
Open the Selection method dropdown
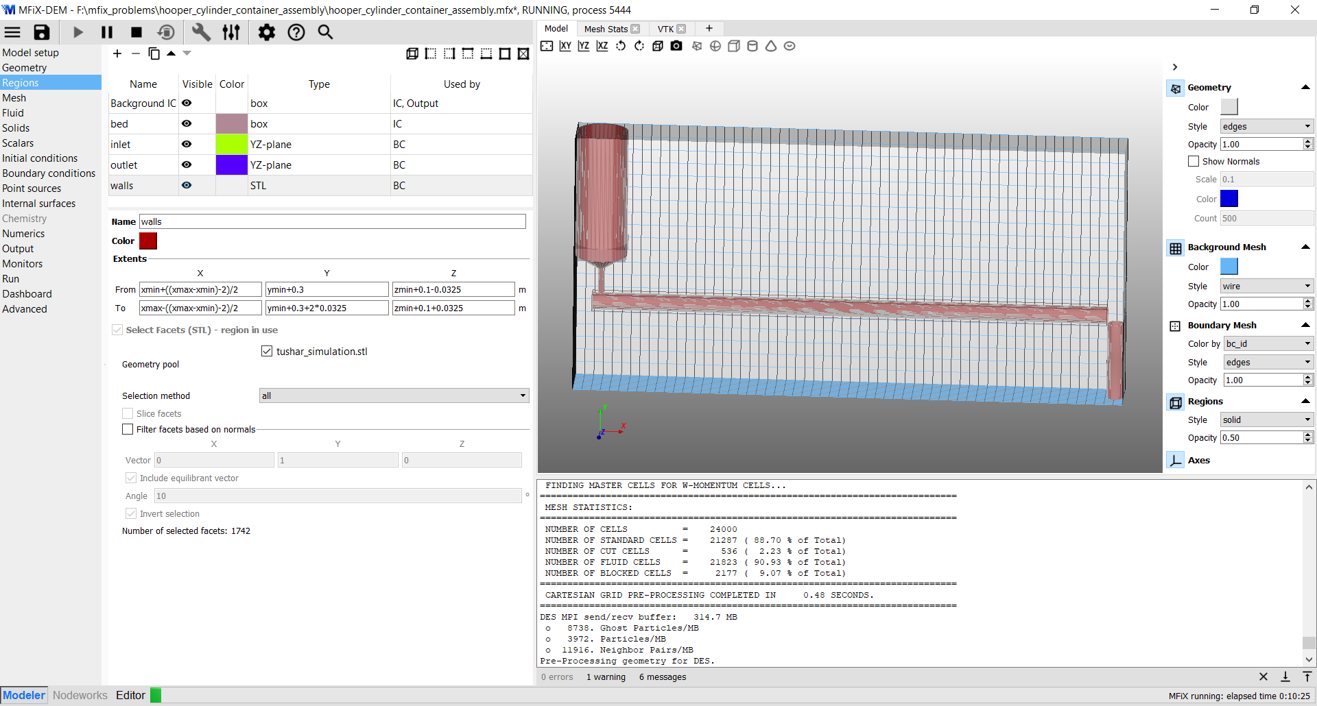coord(394,395)
